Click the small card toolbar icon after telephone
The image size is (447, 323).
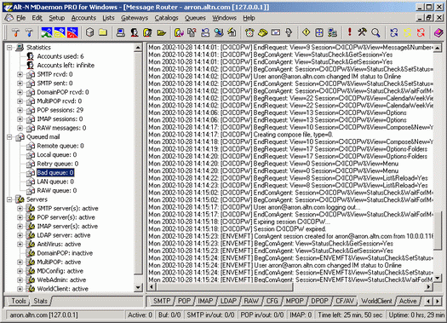pyautogui.click(x=276, y=32)
